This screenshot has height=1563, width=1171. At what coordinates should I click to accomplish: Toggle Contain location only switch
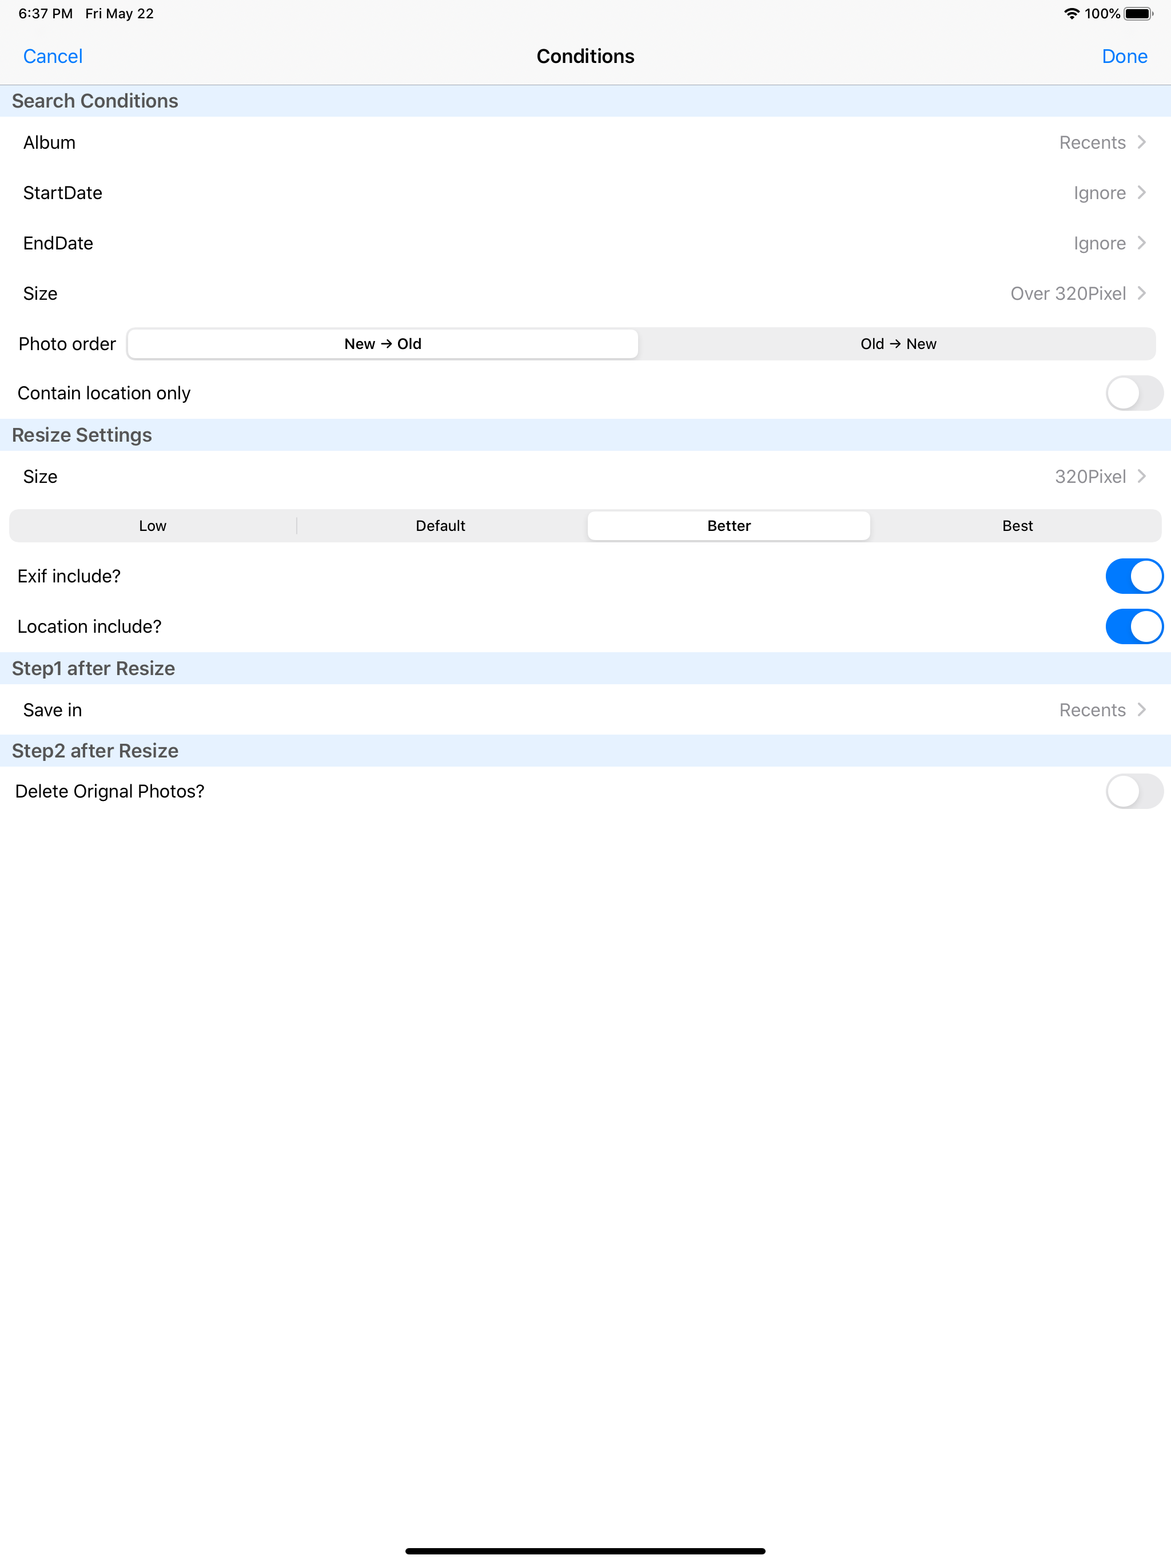[1133, 393]
